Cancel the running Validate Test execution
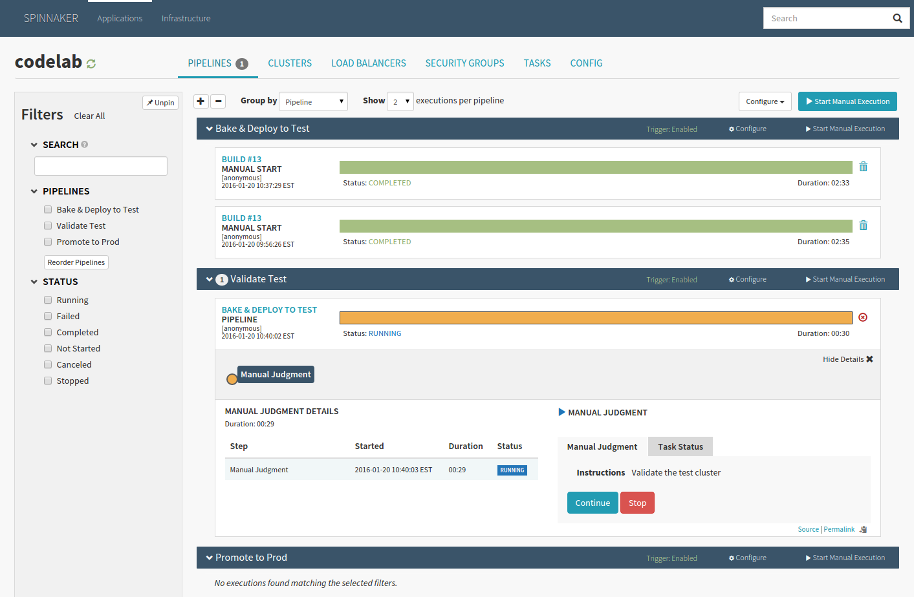The height and width of the screenshot is (597, 914). [863, 317]
